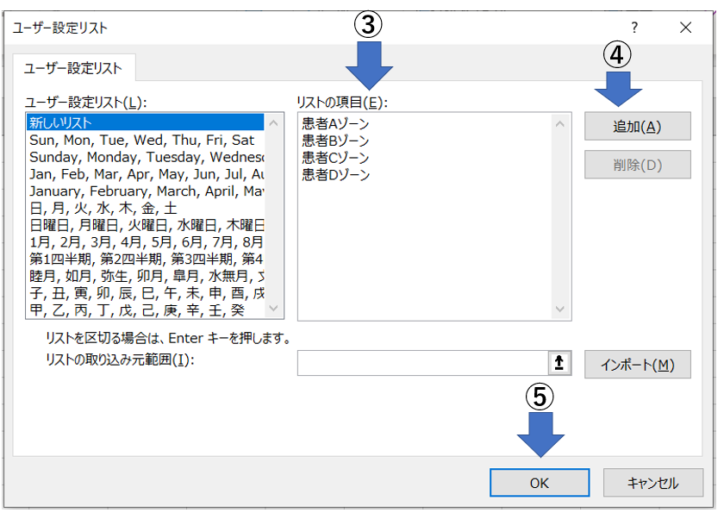Click the リストの取り込み元範囲 input field
Screen dimensions: 724x519
(422, 363)
